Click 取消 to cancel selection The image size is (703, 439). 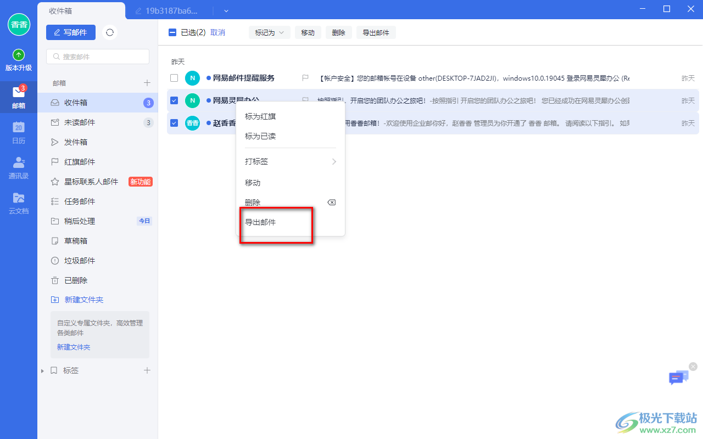pos(217,32)
